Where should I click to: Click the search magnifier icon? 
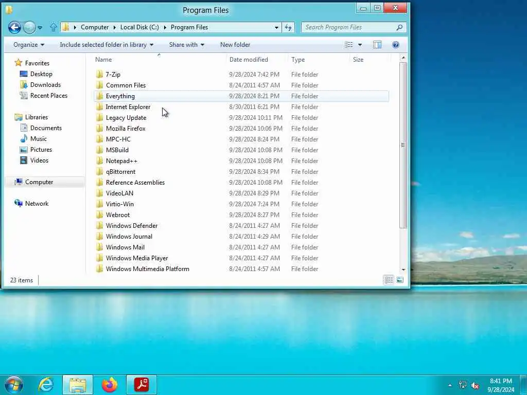[399, 27]
